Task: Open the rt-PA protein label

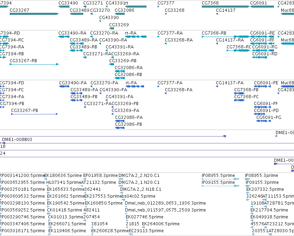Action: click(131, 83)
